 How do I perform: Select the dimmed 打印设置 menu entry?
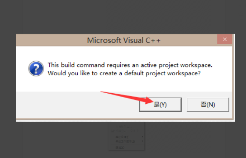pos(123,126)
